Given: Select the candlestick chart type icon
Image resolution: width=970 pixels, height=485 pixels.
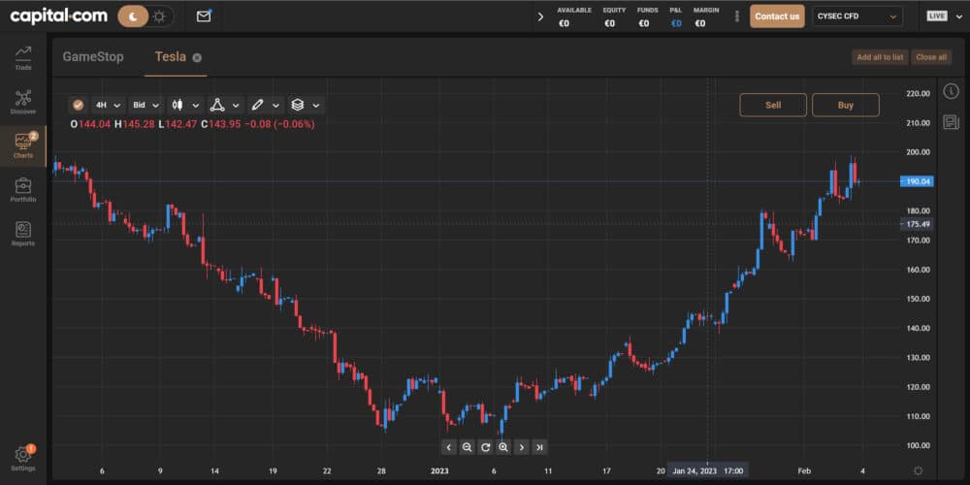Looking at the screenshot, I should coord(178,105).
